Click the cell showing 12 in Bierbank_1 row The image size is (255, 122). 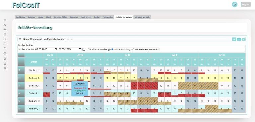click(x=175, y=93)
